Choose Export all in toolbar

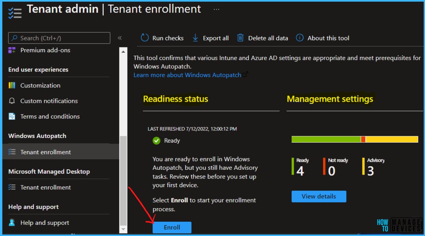coord(216,38)
